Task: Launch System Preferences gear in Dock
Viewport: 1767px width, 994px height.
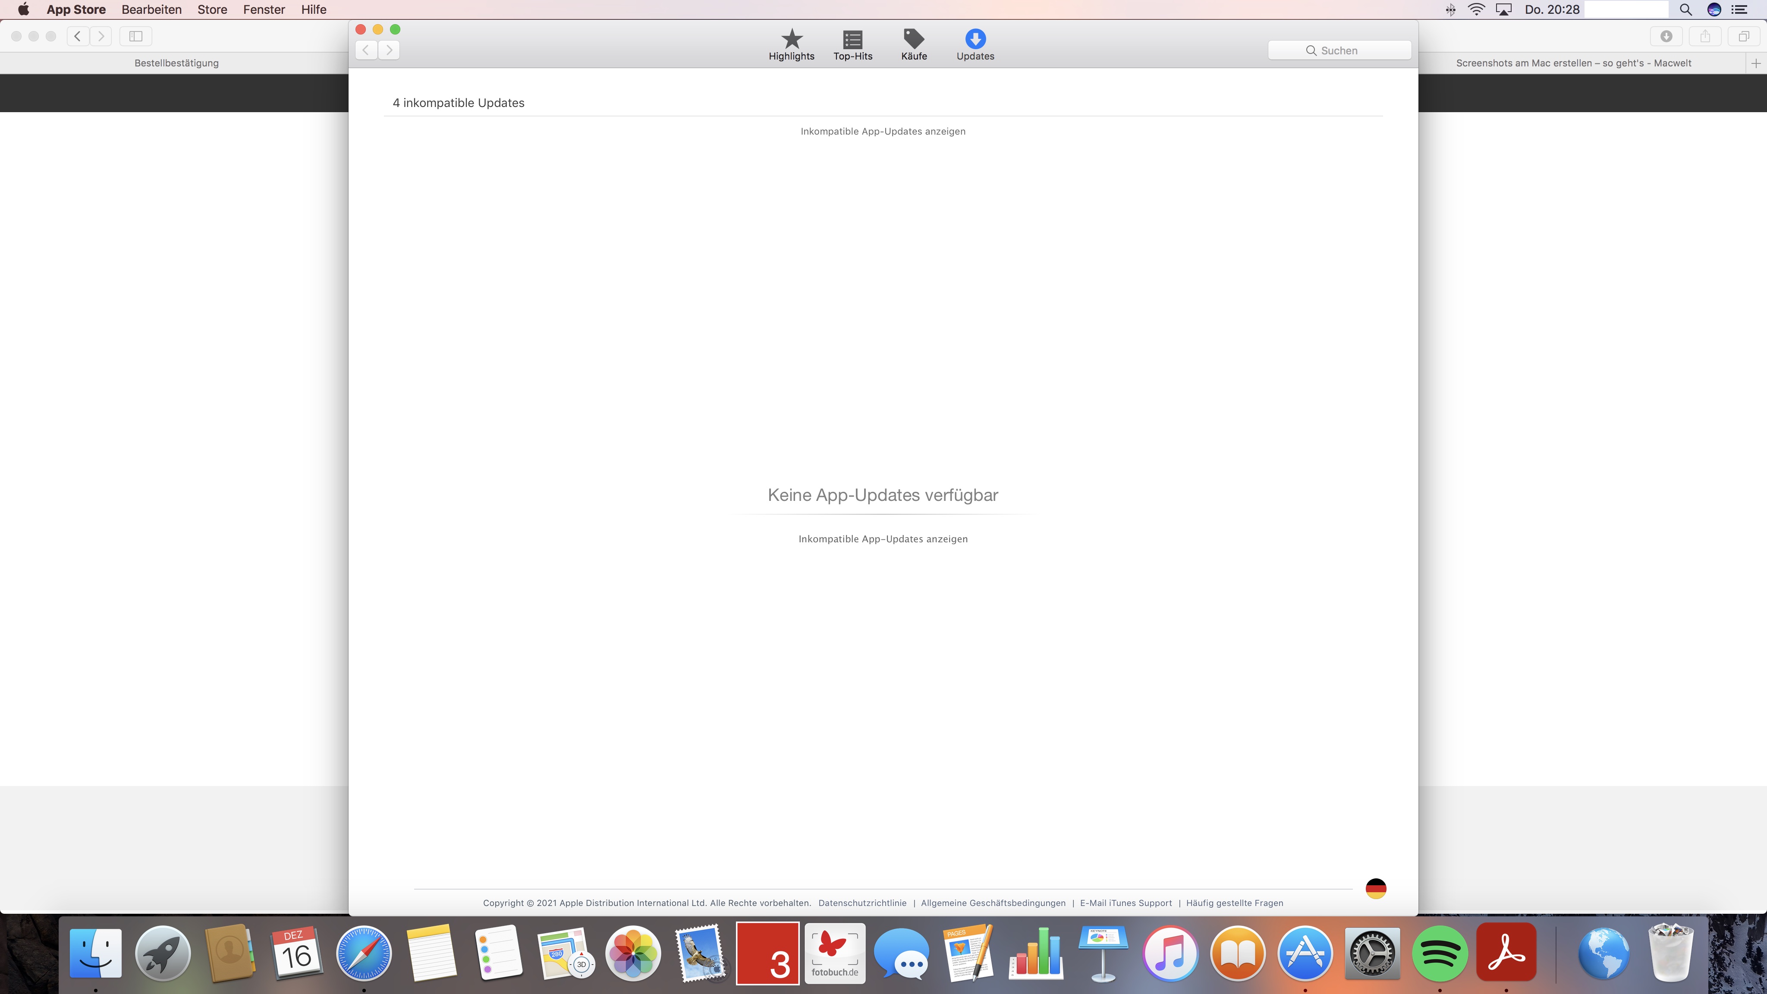Action: [x=1372, y=953]
